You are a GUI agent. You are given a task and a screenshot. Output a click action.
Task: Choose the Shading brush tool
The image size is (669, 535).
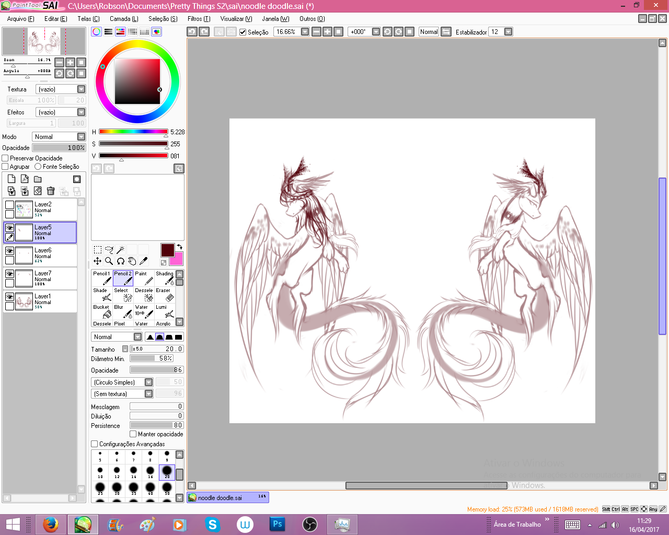coord(165,278)
